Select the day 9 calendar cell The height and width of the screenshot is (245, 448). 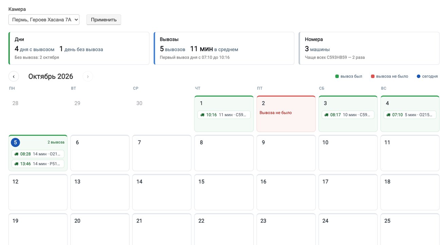pos(286,153)
